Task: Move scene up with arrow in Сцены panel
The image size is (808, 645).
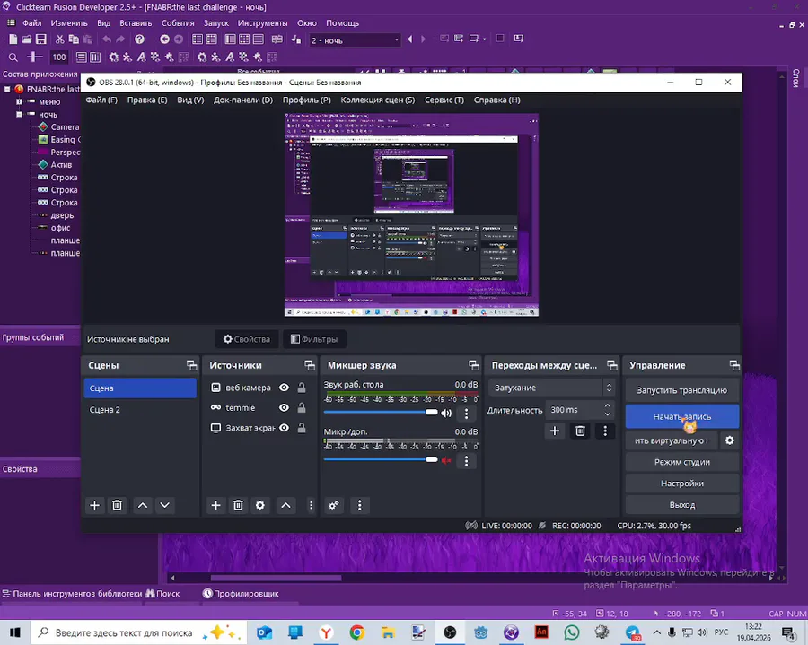Action: click(x=143, y=505)
